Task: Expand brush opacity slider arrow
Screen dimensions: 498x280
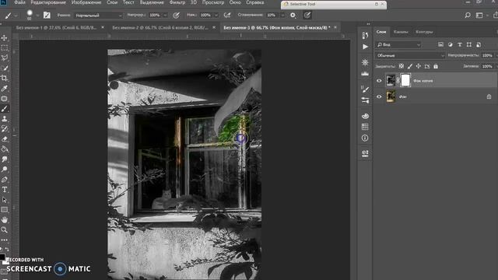Action: click(x=165, y=16)
